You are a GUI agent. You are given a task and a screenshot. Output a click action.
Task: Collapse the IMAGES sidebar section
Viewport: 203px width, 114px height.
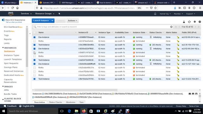tap(3, 86)
